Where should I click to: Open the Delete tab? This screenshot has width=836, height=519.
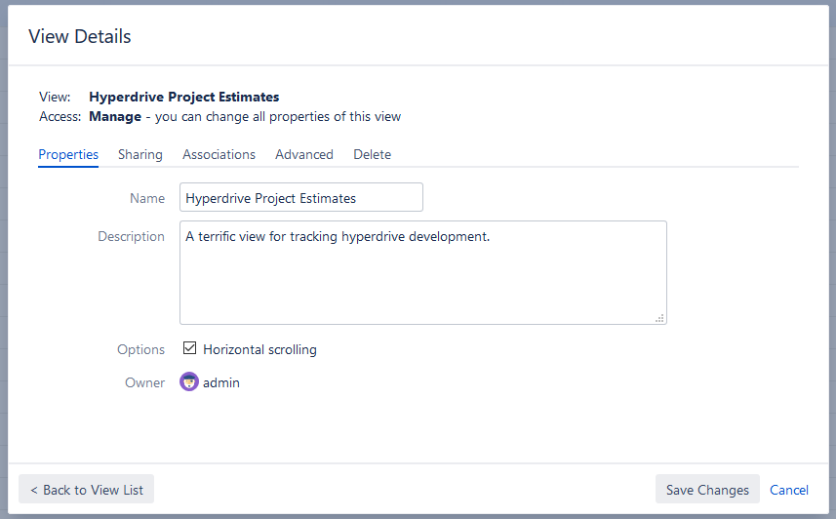(372, 154)
